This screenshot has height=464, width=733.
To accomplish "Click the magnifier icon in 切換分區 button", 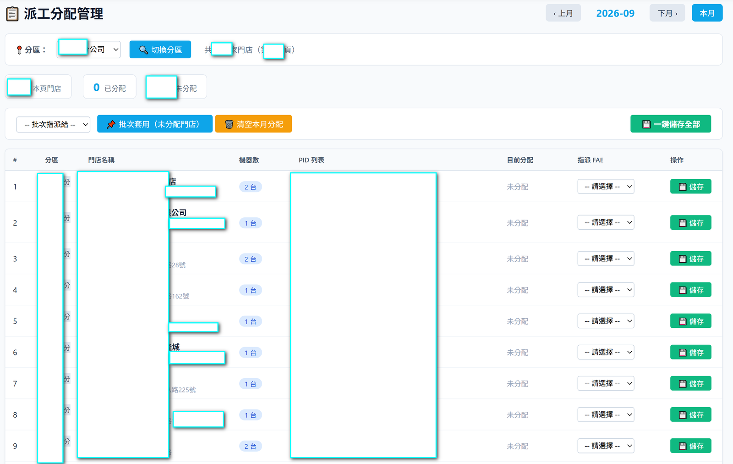I will pyautogui.click(x=143, y=50).
